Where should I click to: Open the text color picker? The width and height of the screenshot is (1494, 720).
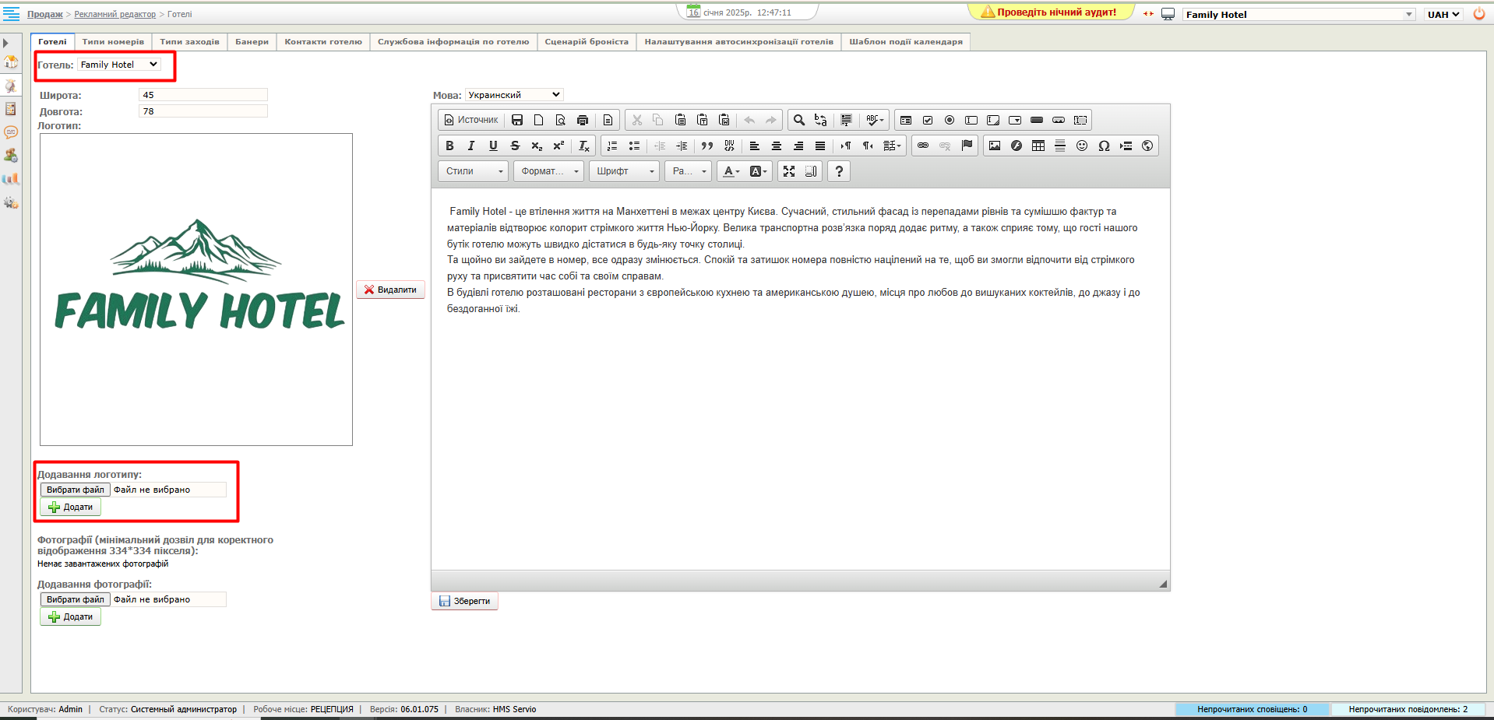click(731, 171)
